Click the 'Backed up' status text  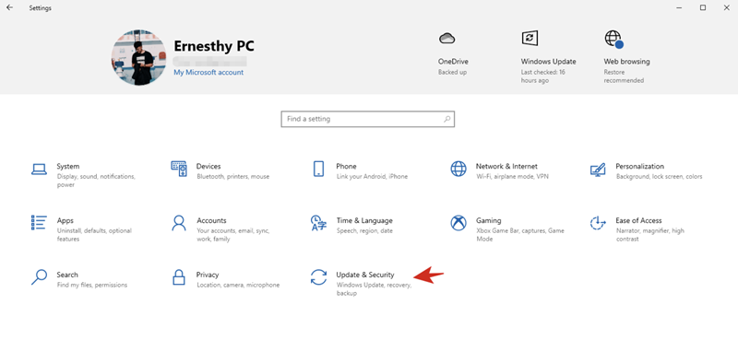point(452,73)
